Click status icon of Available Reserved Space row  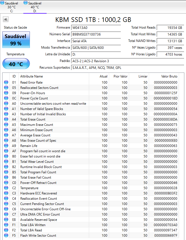(6, 220)
